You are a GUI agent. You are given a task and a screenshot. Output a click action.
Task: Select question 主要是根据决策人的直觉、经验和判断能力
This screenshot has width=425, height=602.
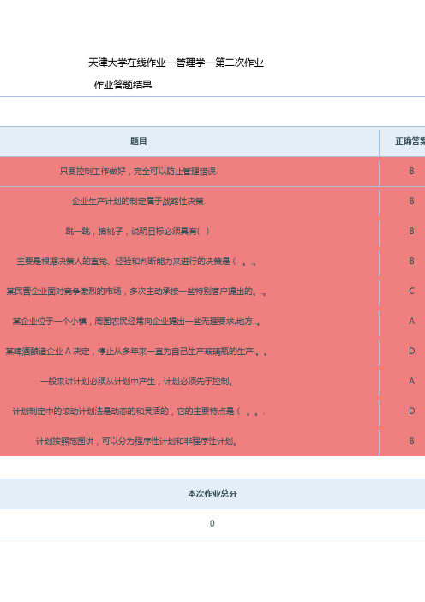pyautogui.click(x=136, y=262)
